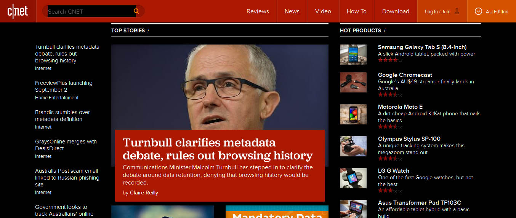Open Australia Post scam email story
Image resolution: width=516 pixels, height=218 pixels.
pos(67,178)
